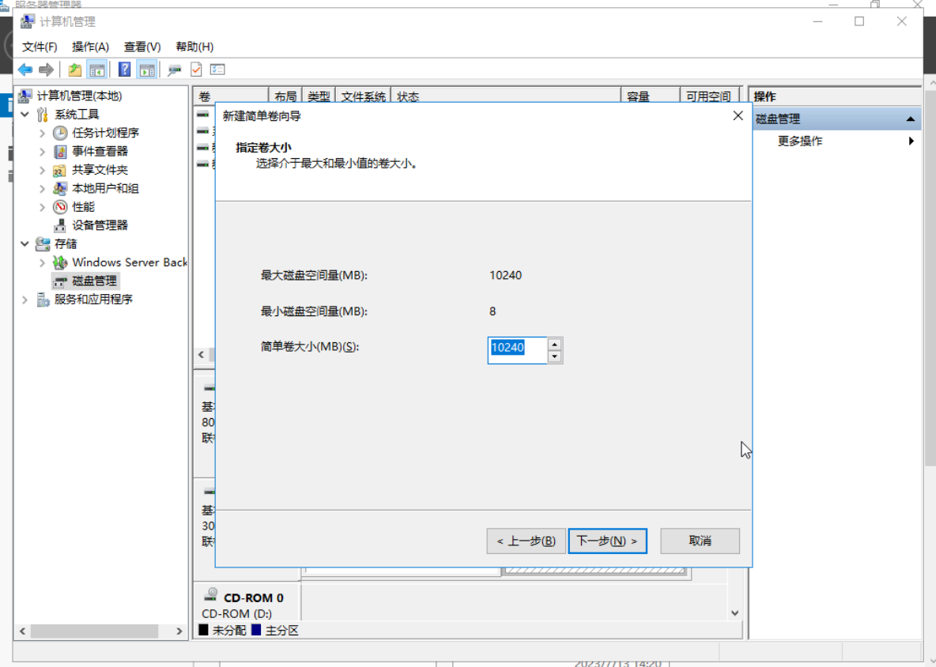The height and width of the screenshot is (667, 936).
Task: Click the 状态 column header
Action: pyautogui.click(x=506, y=96)
